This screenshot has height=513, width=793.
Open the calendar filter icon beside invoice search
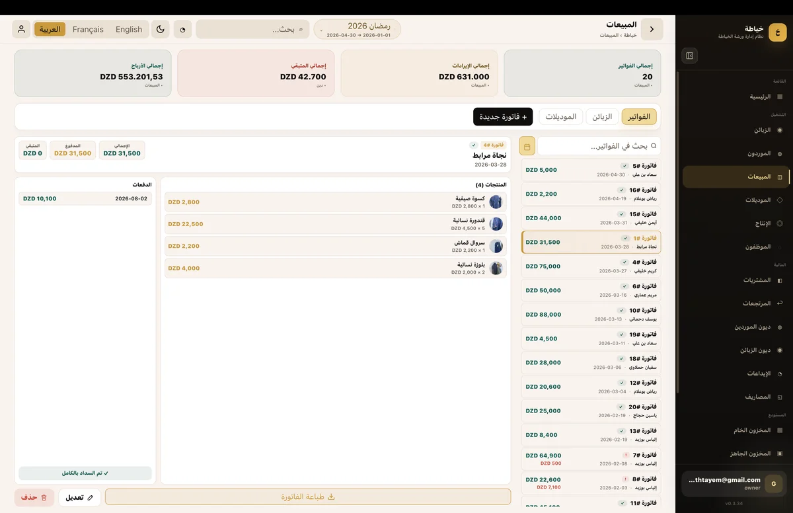click(x=527, y=145)
